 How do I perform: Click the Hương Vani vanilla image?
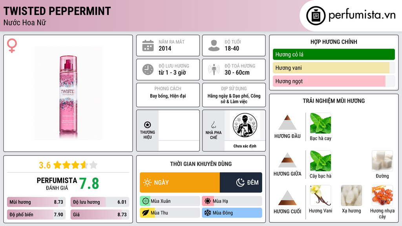(x=320, y=195)
